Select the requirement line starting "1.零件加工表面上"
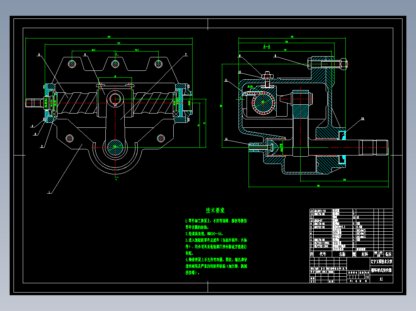416x311 pixels. (216, 221)
